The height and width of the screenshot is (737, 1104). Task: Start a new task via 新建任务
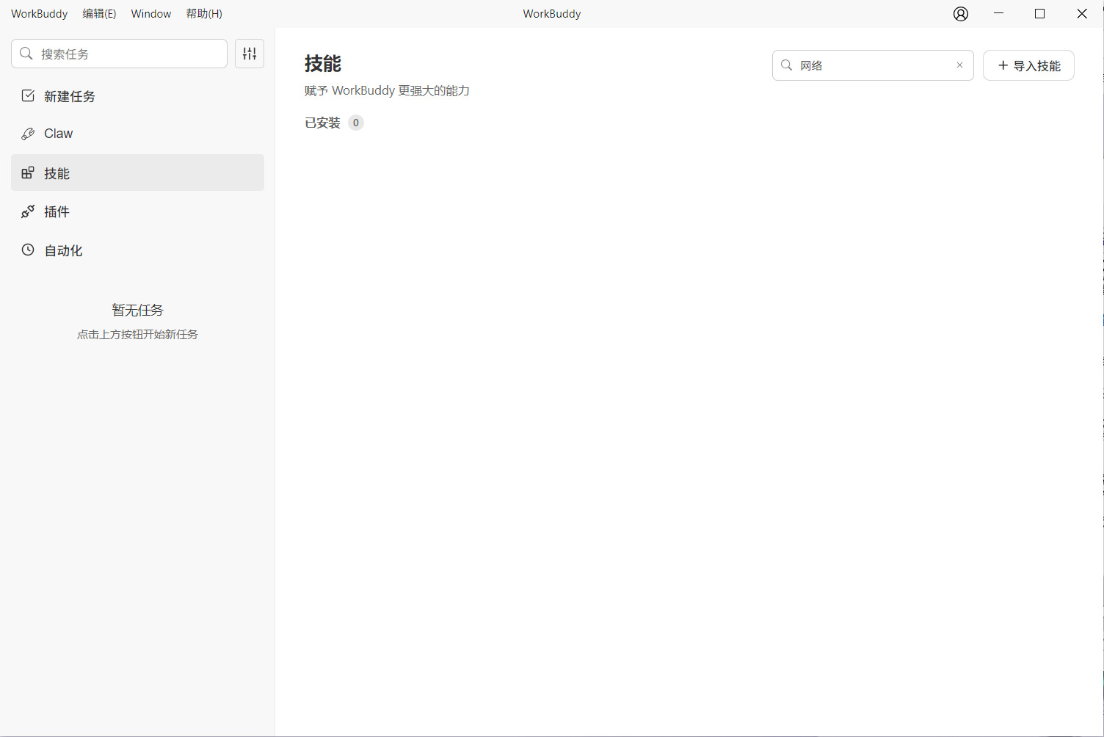(69, 96)
